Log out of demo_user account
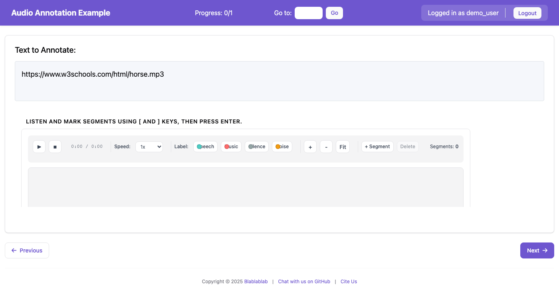 coord(527,13)
